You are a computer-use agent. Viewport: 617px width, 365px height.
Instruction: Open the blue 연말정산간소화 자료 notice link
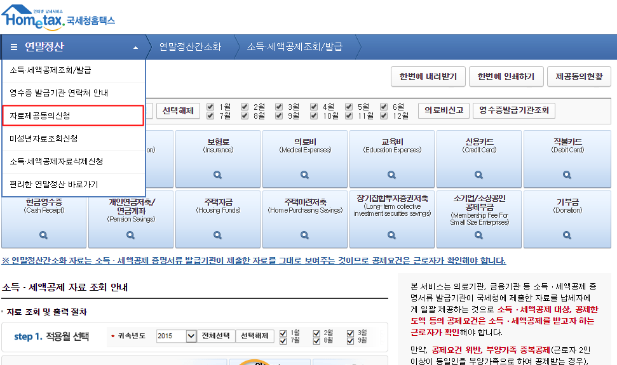[x=254, y=260]
